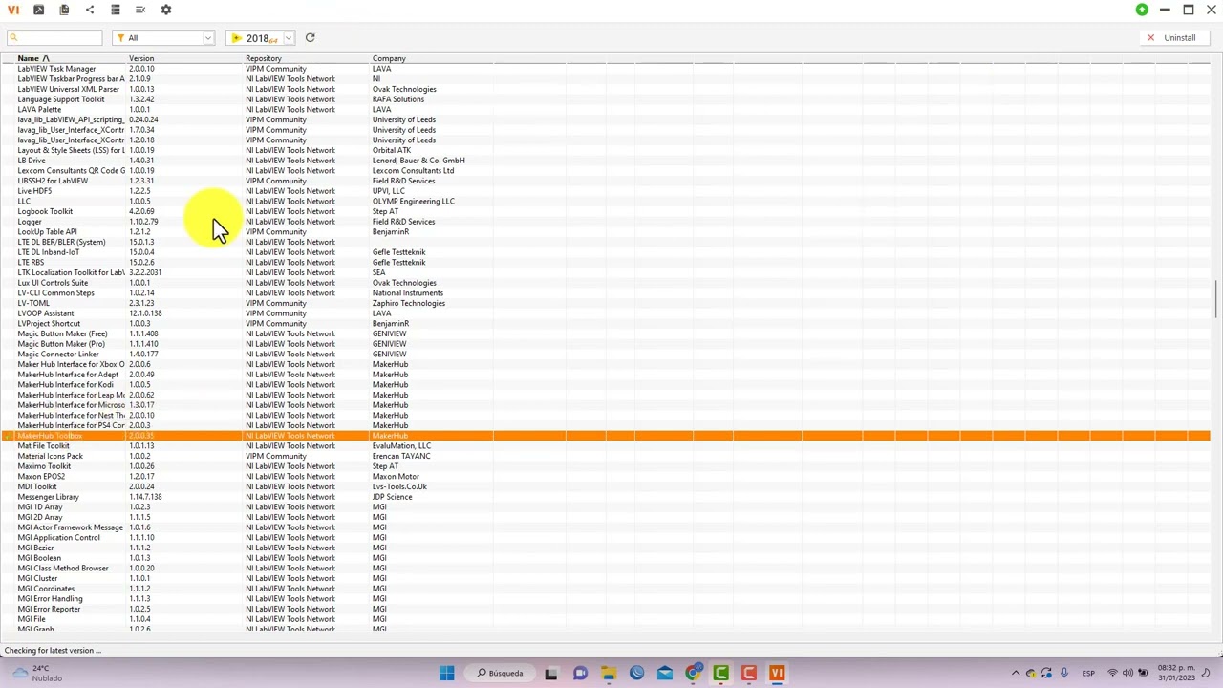Image resolution: width=1223 pixels, height=688 pixels.
Task: Click the share icon in toolbar
Action: coord(90,10)
